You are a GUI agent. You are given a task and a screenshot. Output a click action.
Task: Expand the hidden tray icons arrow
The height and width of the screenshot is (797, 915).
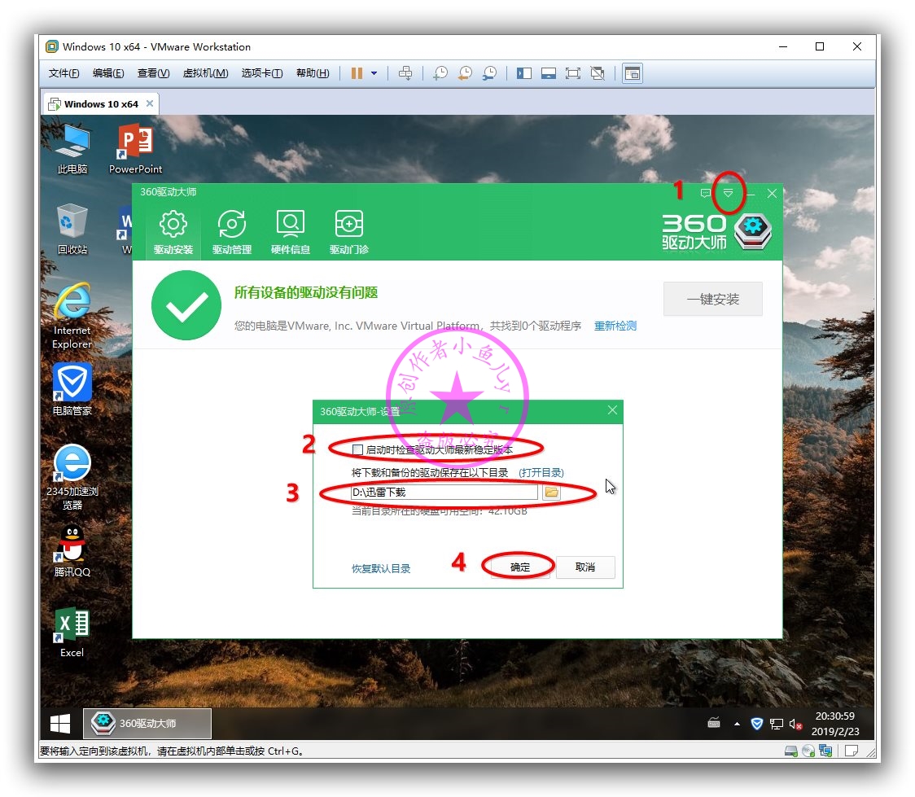pos(737,724)
